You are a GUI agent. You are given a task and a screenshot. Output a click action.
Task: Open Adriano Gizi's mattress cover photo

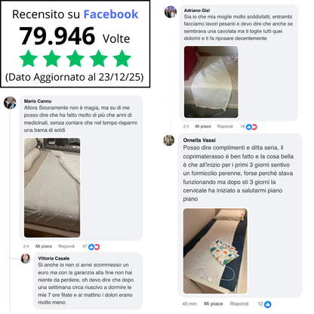coord(211,82)
